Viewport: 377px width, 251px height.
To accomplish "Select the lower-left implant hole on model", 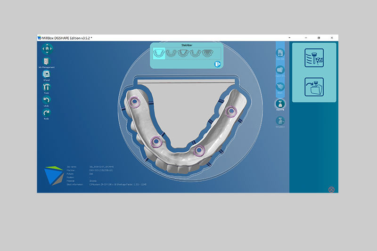I will [x=156, y=141].
